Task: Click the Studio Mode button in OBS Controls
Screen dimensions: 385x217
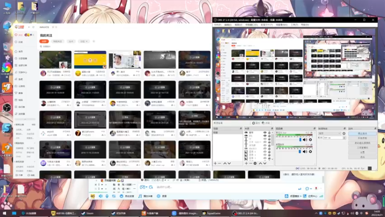Action: click(x=362, y=148)
